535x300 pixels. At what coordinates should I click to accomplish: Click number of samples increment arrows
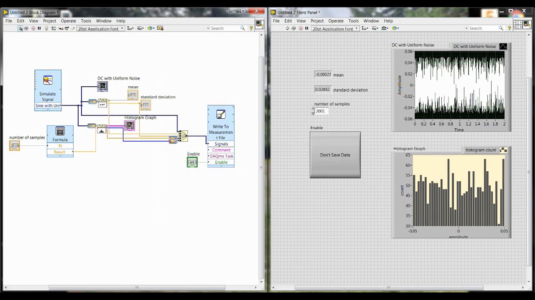click(x=313, y=111)
